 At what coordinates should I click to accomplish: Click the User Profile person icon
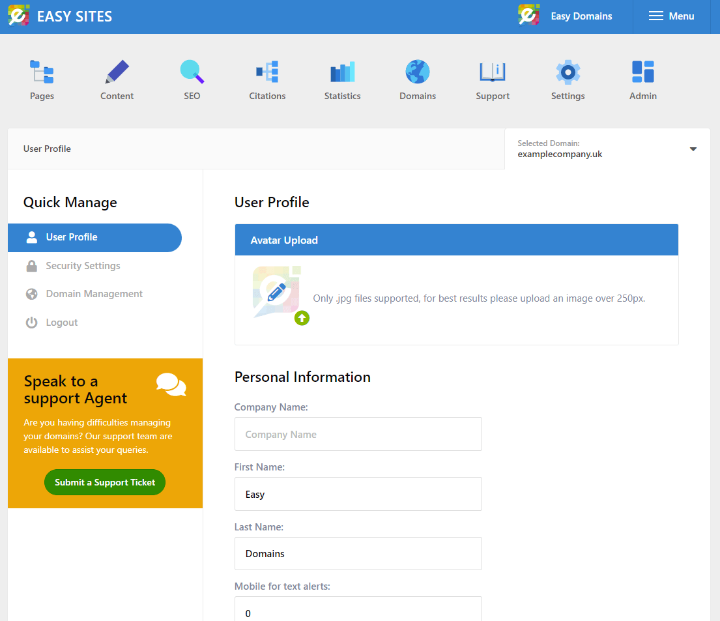32,237
